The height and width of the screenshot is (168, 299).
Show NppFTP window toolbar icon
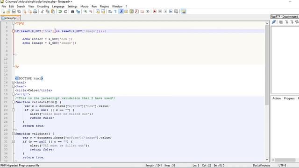pos(184,11)
